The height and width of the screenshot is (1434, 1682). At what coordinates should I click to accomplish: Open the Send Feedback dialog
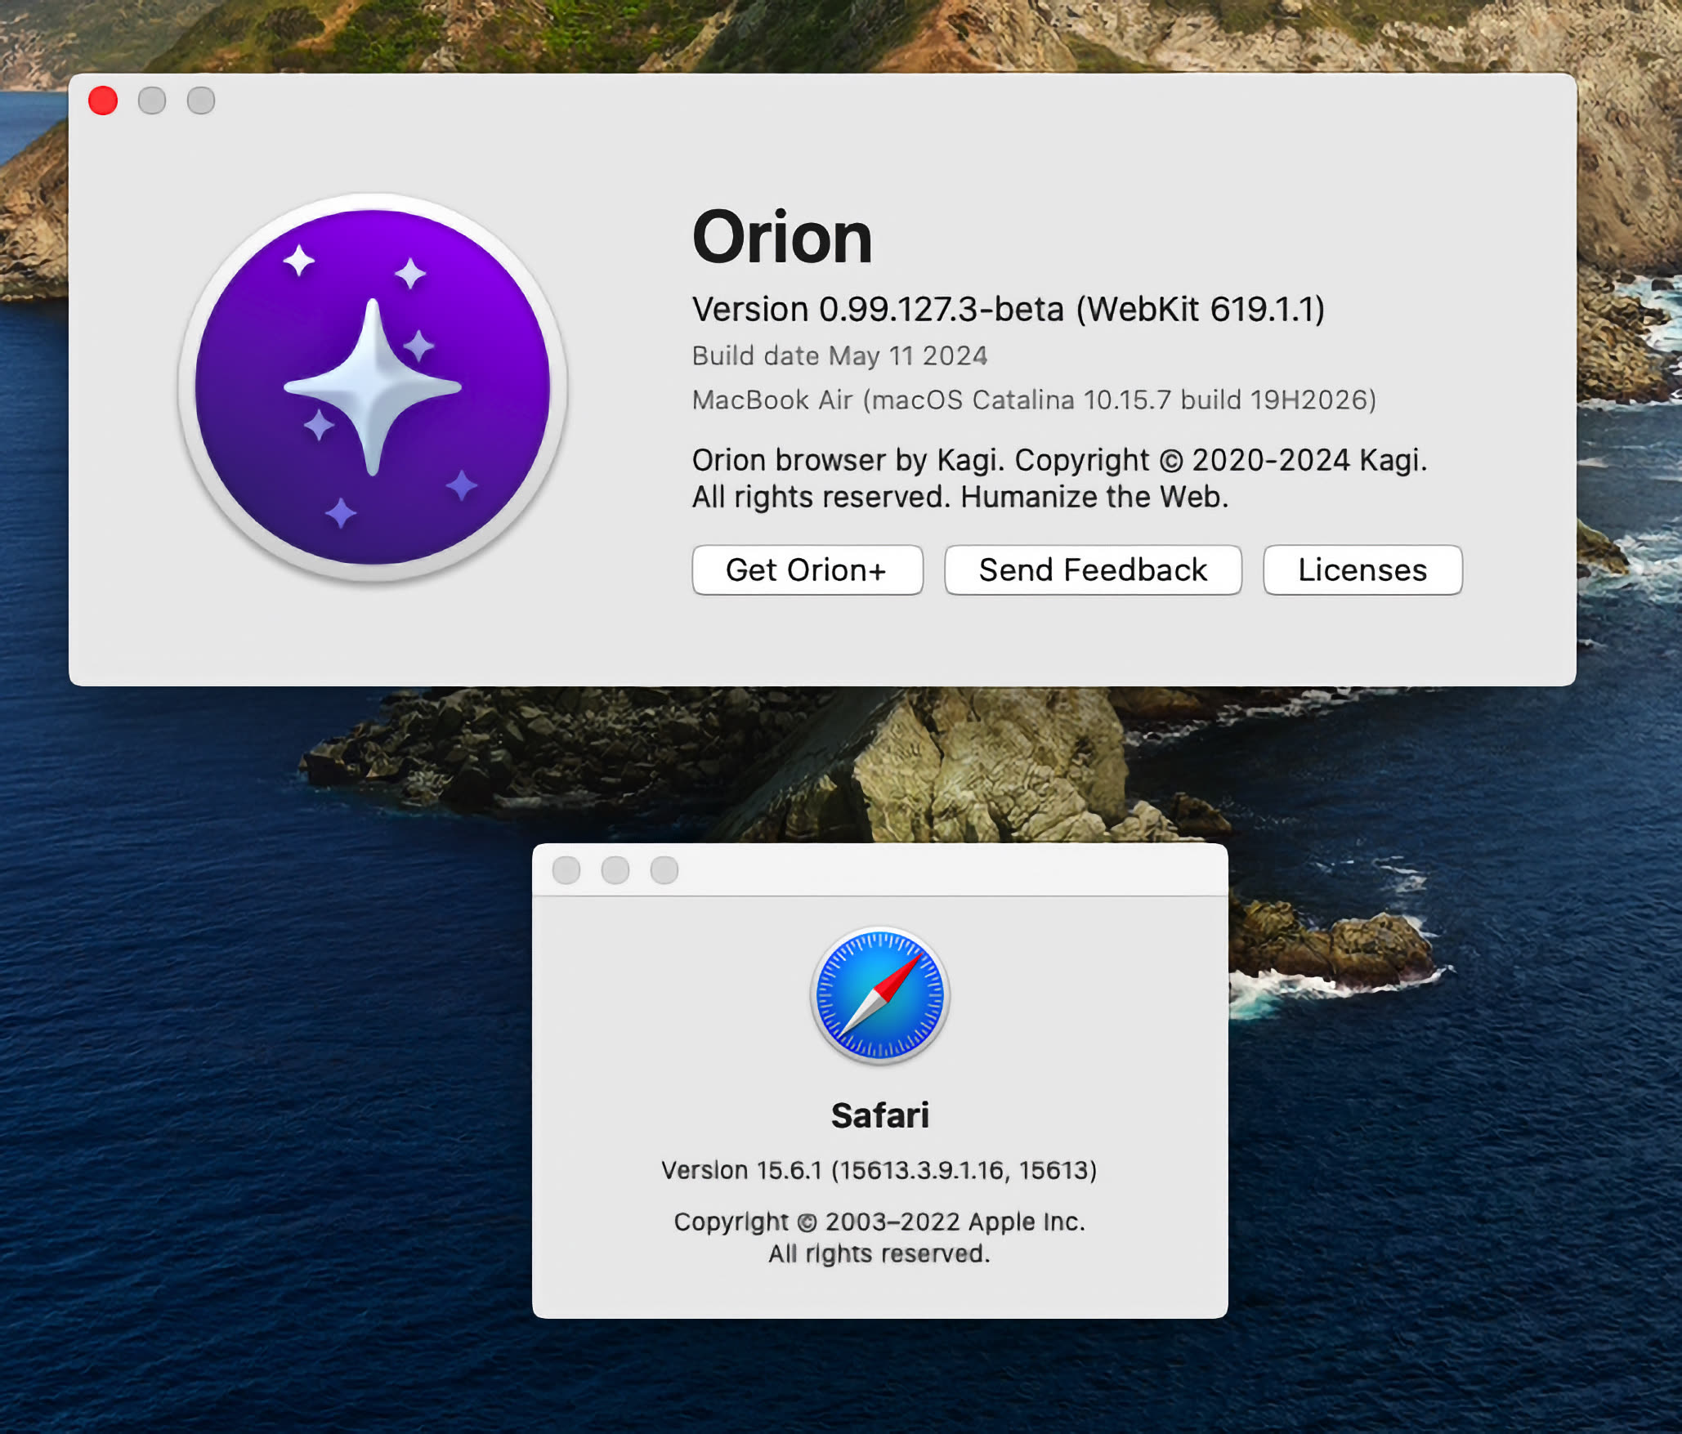click(x=1093, y=570)
